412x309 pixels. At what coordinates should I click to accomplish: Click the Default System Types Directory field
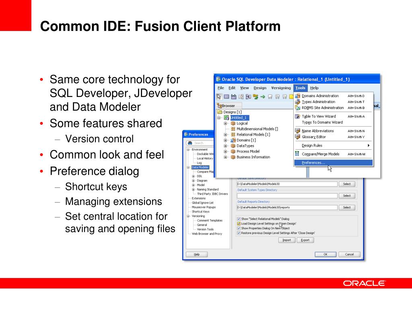point(287,196)
